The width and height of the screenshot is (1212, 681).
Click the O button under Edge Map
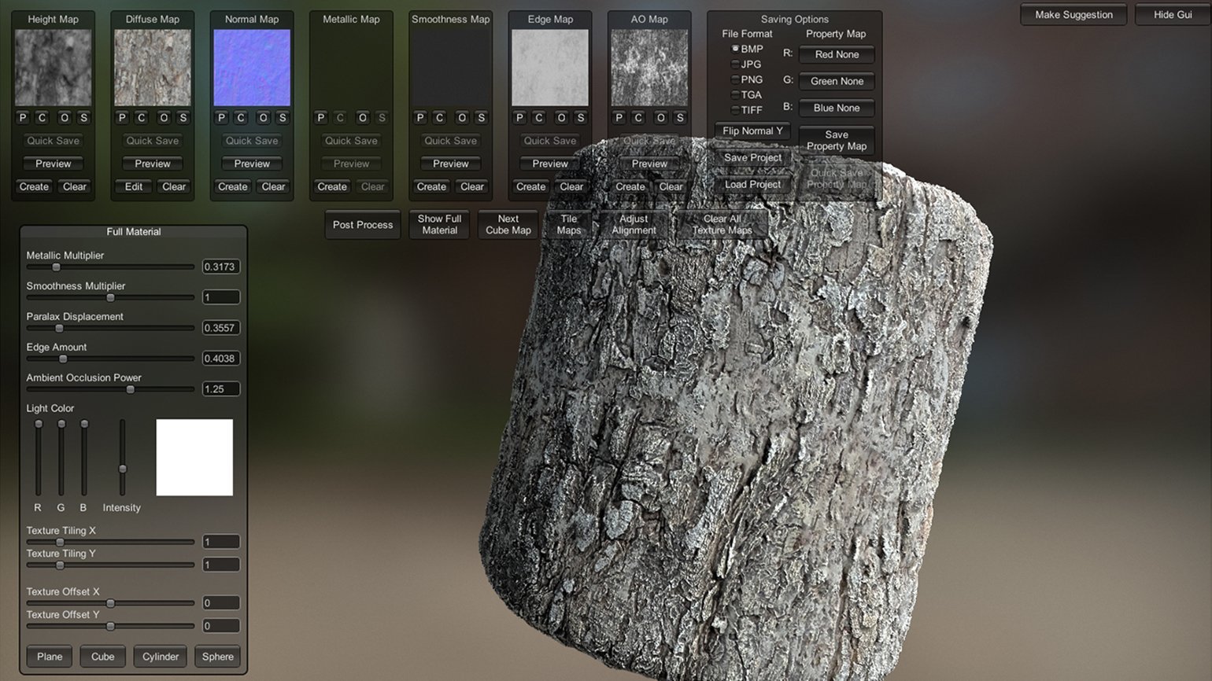point(561,118)
